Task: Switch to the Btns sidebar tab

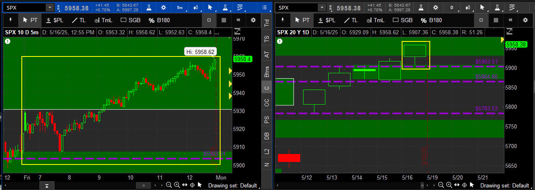Action: click(266, 72)
